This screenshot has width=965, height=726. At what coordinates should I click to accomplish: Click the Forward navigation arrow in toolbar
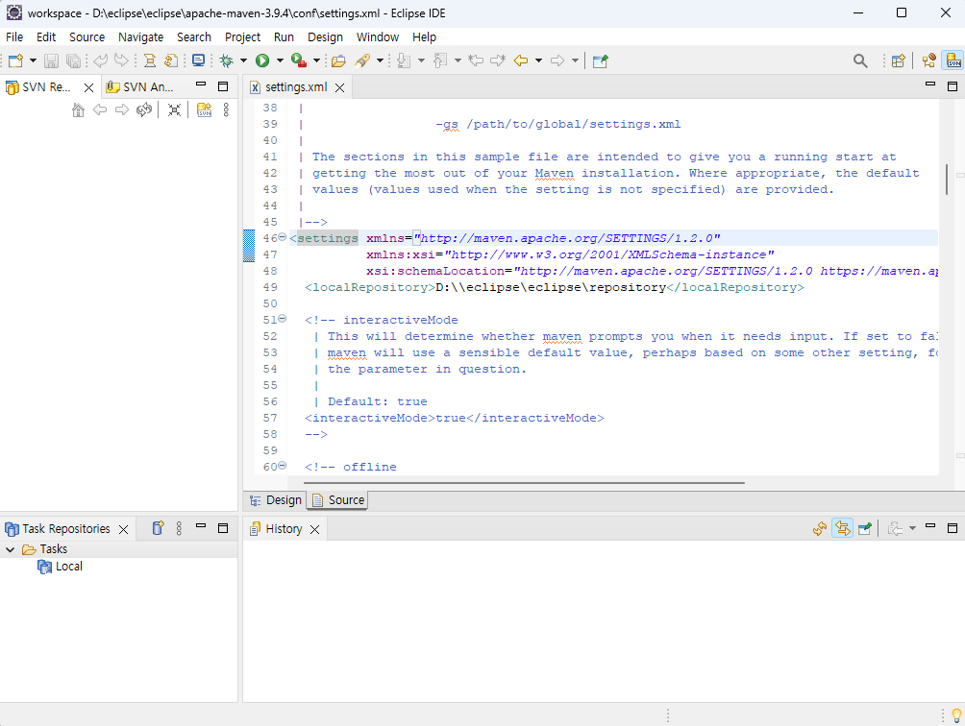click(557, 60)
